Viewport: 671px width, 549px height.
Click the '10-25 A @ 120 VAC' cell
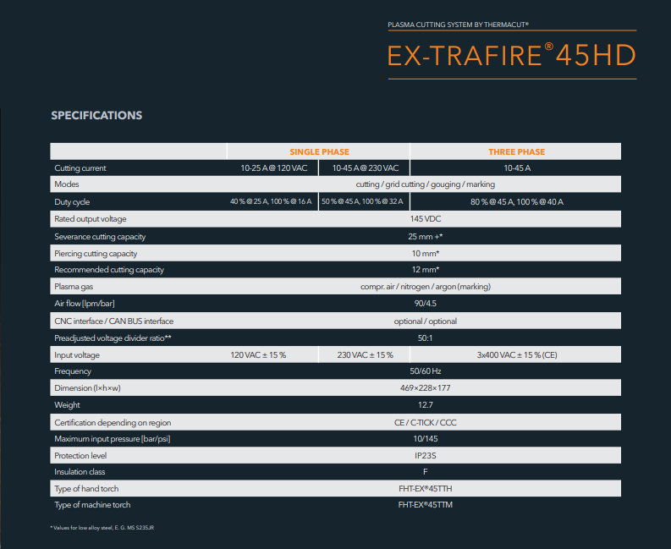[274, 168]
